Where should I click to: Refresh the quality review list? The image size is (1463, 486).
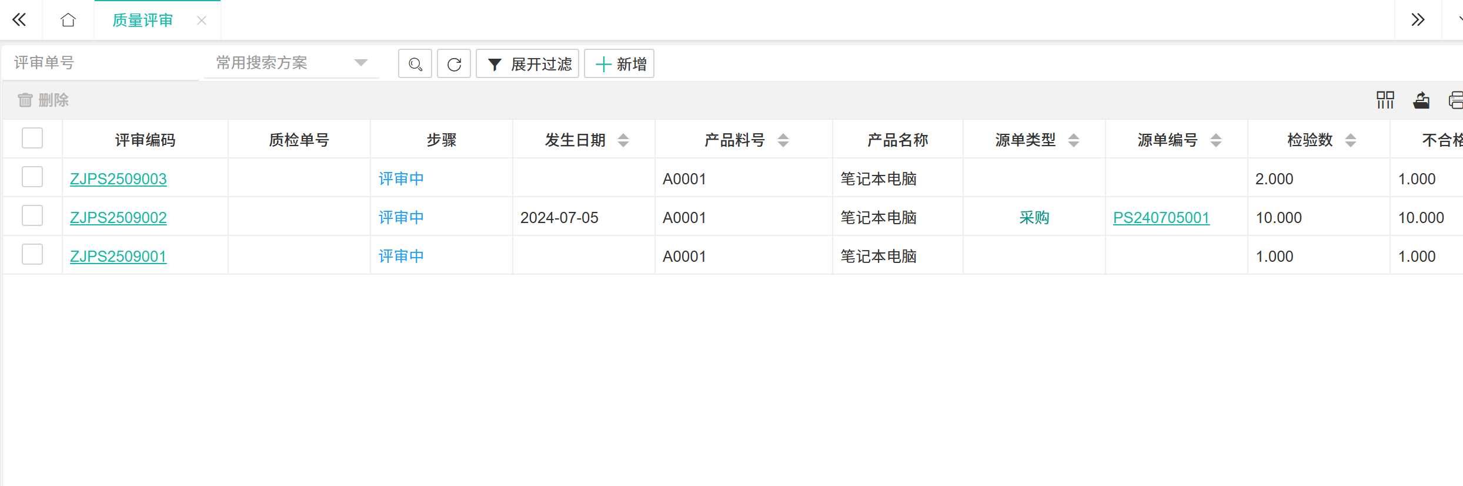point(454,64)
